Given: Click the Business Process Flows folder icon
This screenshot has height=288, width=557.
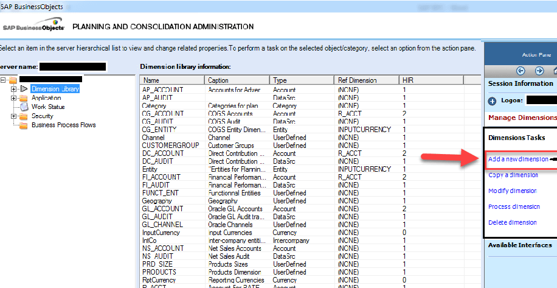Looking at the screenshot, I should pyautogui.click(x=24, y=125).
